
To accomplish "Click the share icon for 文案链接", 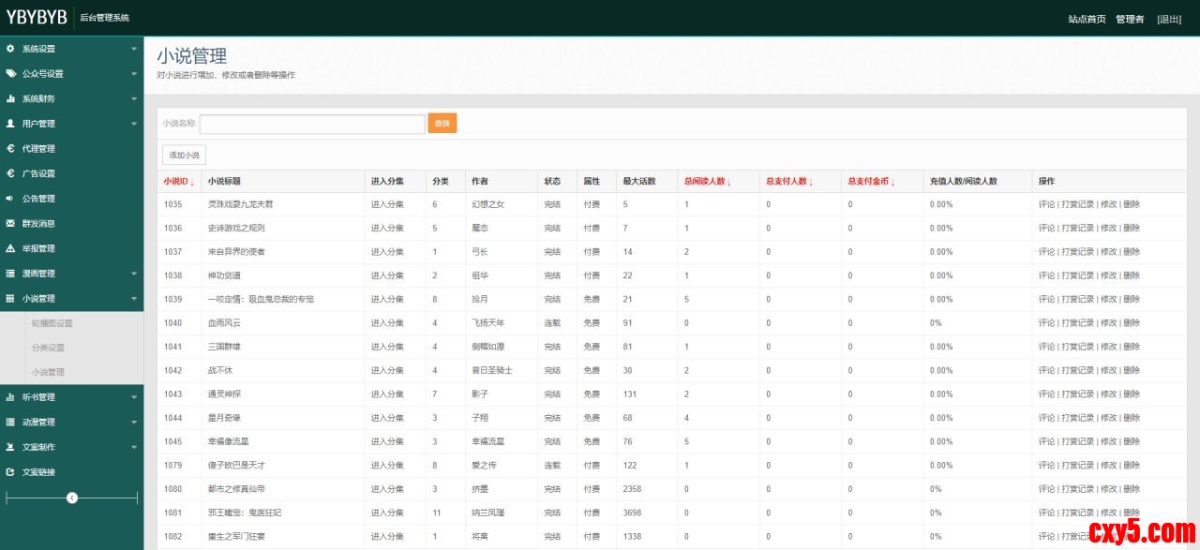I will coord(10,472).
